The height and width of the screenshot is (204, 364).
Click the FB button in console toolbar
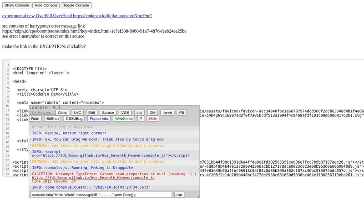click(182, 112)
